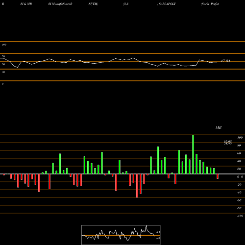Click the MR axis label -80

[239, 208]
